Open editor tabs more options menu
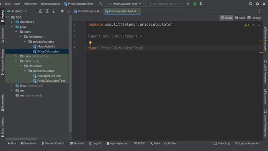The image size is (268, 151). [x=260, y=11]
